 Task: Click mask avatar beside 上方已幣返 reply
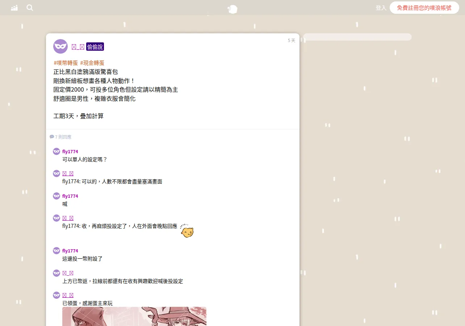pos(56,273)
